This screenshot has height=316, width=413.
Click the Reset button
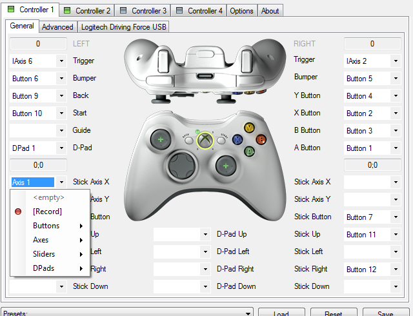point(334,312)
